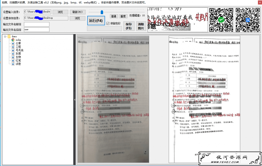The image size is (262, 166).
Task: Browse for the input directory (设置输入目录)
Action: (60, 12)
